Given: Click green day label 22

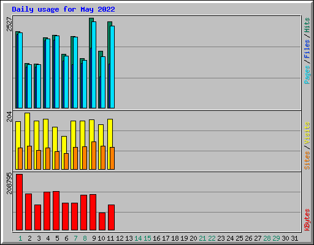Looking at the screenshot, I should point(212,238).
